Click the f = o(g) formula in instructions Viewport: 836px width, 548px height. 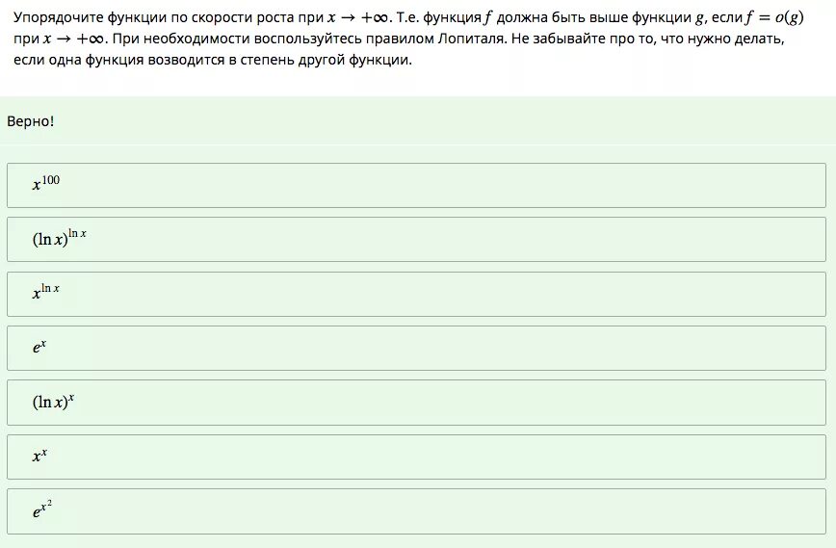tap(774, 17)
